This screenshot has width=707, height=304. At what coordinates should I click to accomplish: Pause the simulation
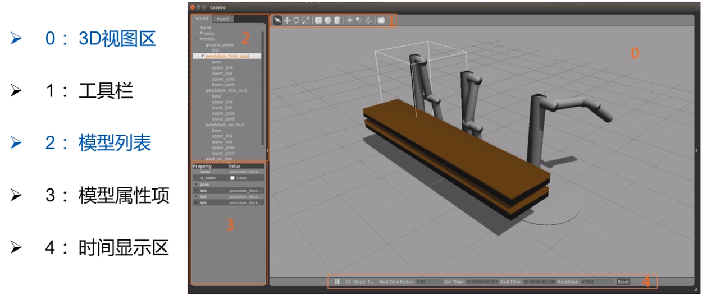[337, 282]
